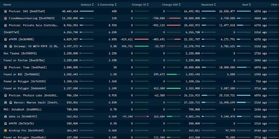Viewport: 279px width, 139px height.
Task: Sort by Change 30D sort arrows
Action: [180, 5]
